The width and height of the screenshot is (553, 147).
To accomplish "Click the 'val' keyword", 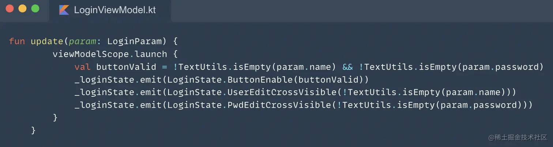I will point(82,67).
